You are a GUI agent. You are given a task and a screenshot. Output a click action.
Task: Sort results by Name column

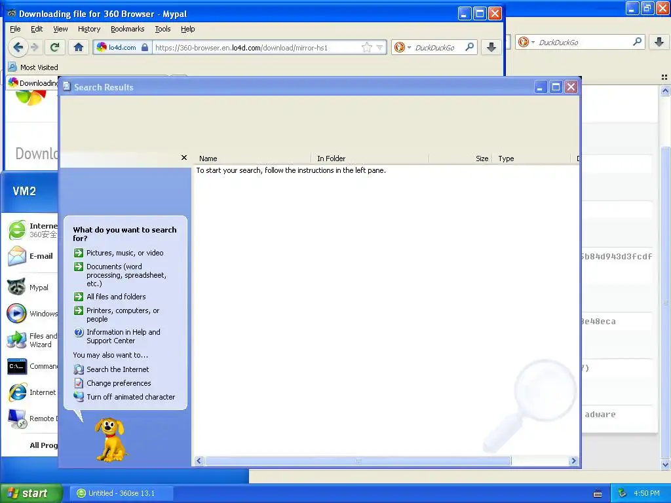(253, 158)
